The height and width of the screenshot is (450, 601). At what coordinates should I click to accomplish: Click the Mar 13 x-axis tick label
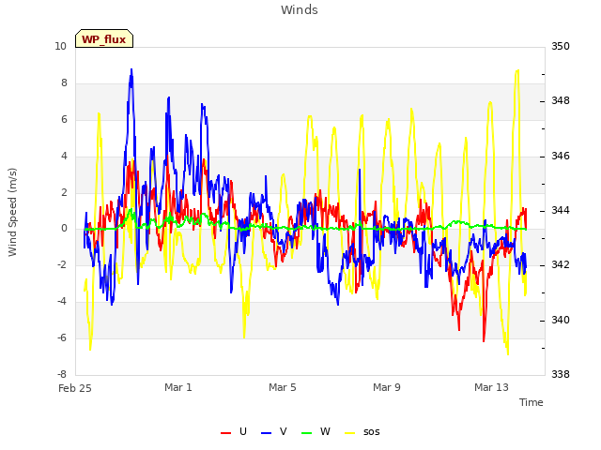point(491,387)
